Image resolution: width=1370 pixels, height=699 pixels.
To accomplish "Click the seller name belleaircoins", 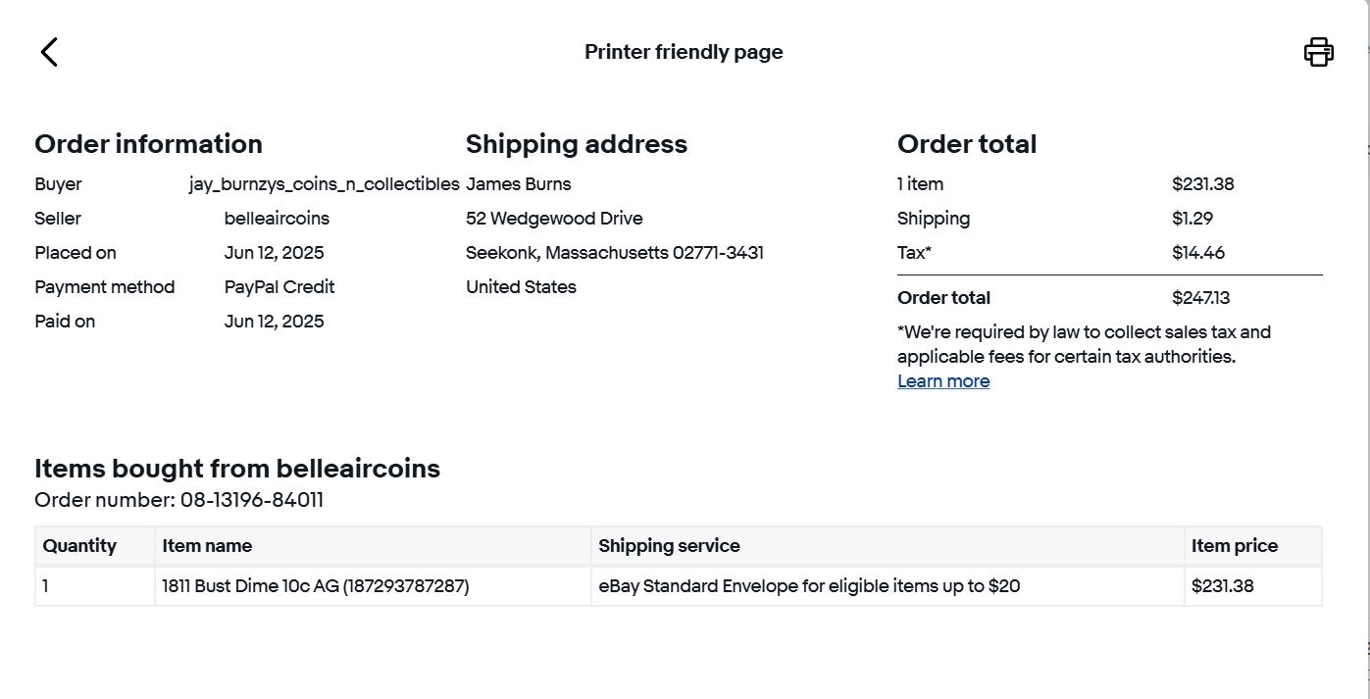I will click(x=277, y=219).
